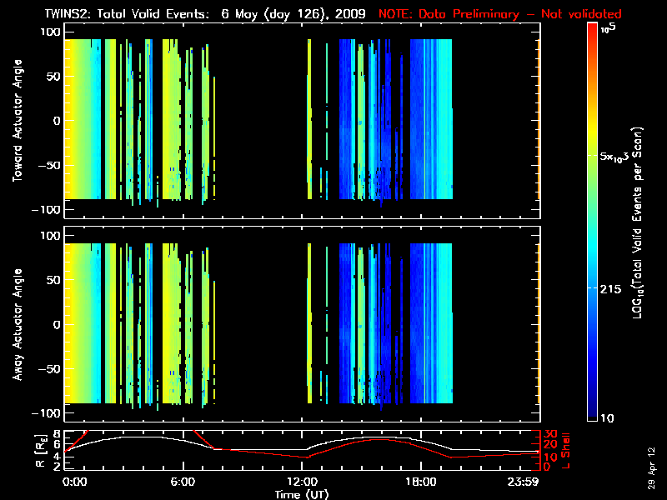The height and width of the screenshot is (500, 667).
Task: Click the dark blue bottom of the colorbar
Action: pos(593,412)
